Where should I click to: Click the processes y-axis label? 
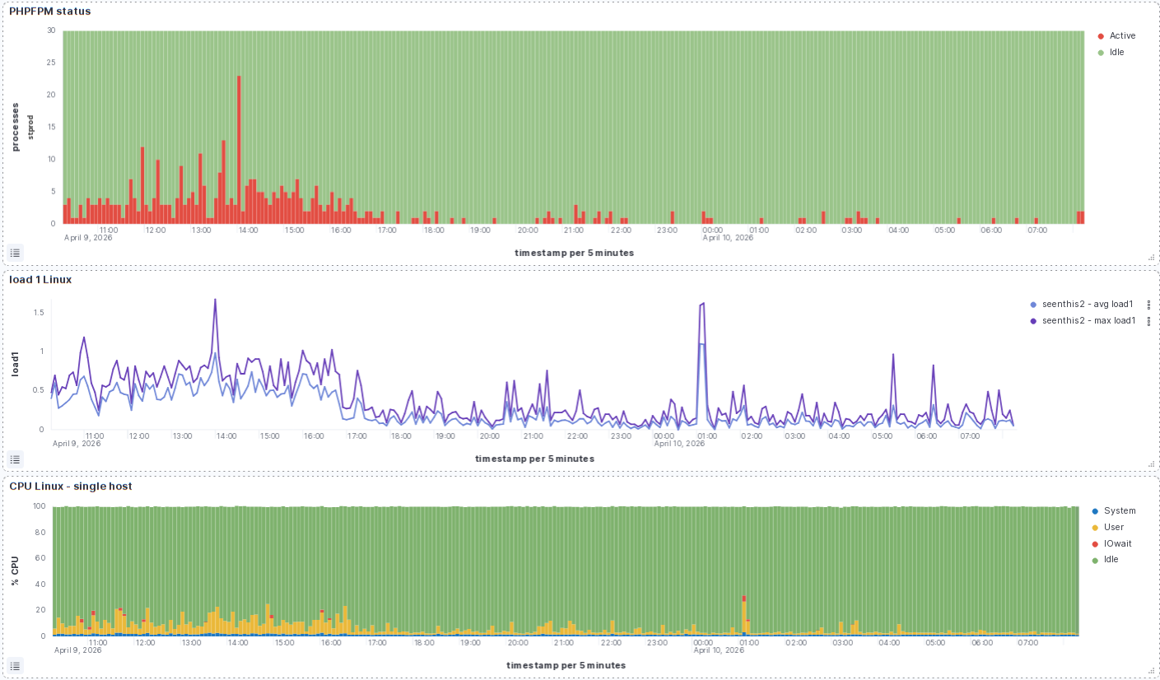pyautogui.click(x=15, y=127)
